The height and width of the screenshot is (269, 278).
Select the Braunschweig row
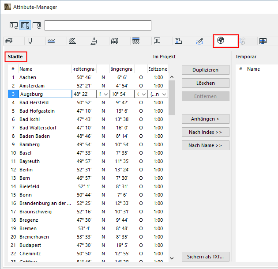point(88,212)
